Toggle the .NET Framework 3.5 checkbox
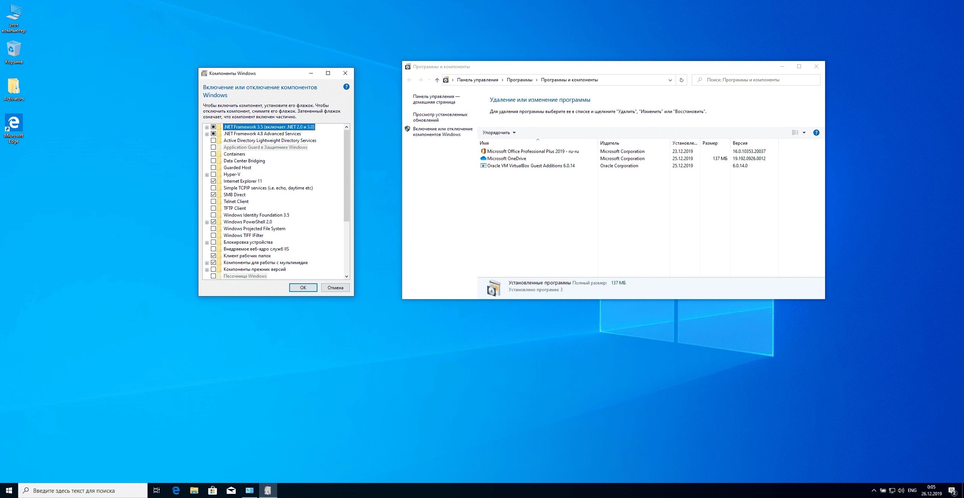The image size is (964, 498). 214,127
